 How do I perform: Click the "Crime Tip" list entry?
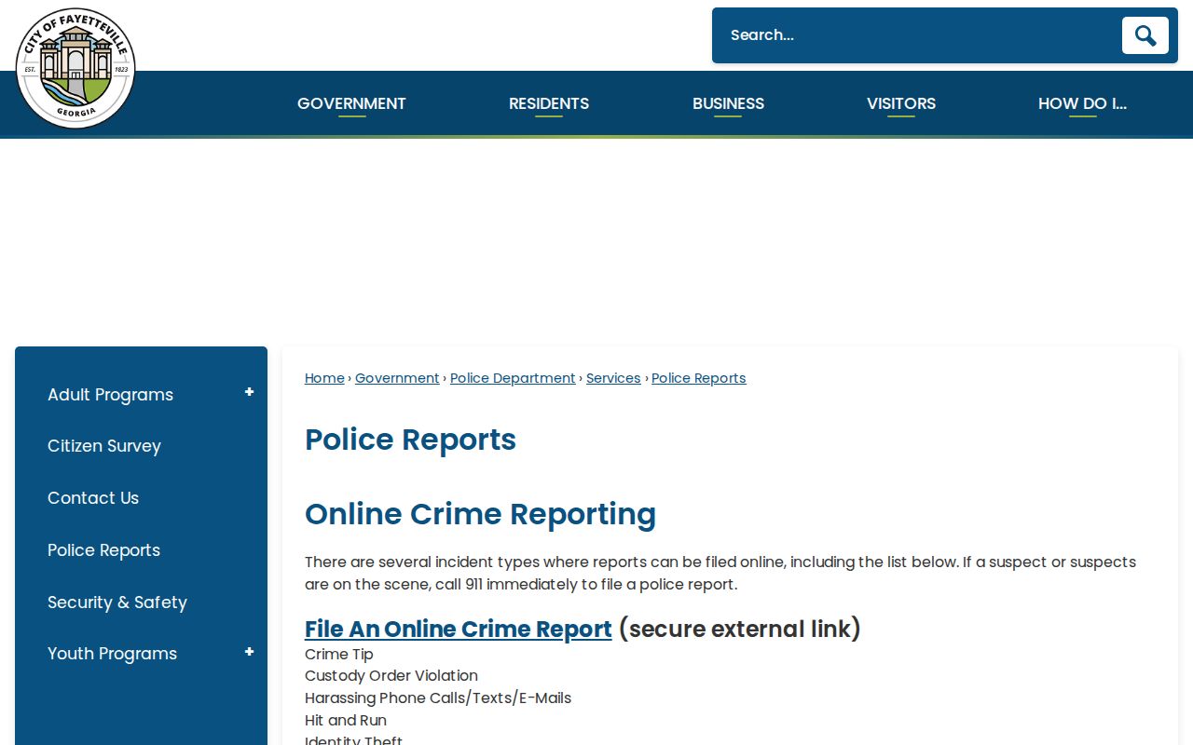[x=339, y=655]
